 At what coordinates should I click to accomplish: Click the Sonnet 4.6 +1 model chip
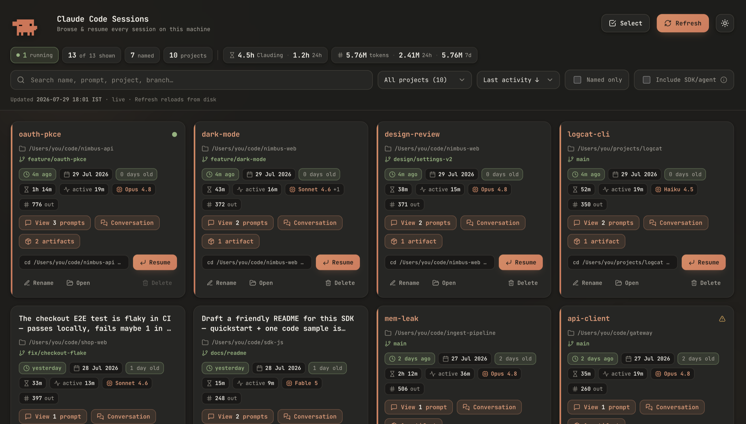click(x=314, y=189)
